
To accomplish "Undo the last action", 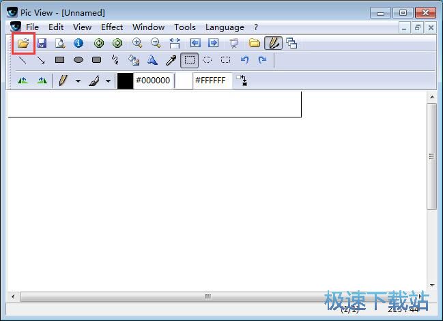I will [x=244, y=60].
